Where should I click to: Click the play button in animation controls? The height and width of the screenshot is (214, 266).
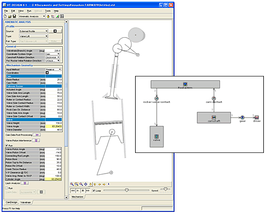pyautogui.click(x=78, y=191)
